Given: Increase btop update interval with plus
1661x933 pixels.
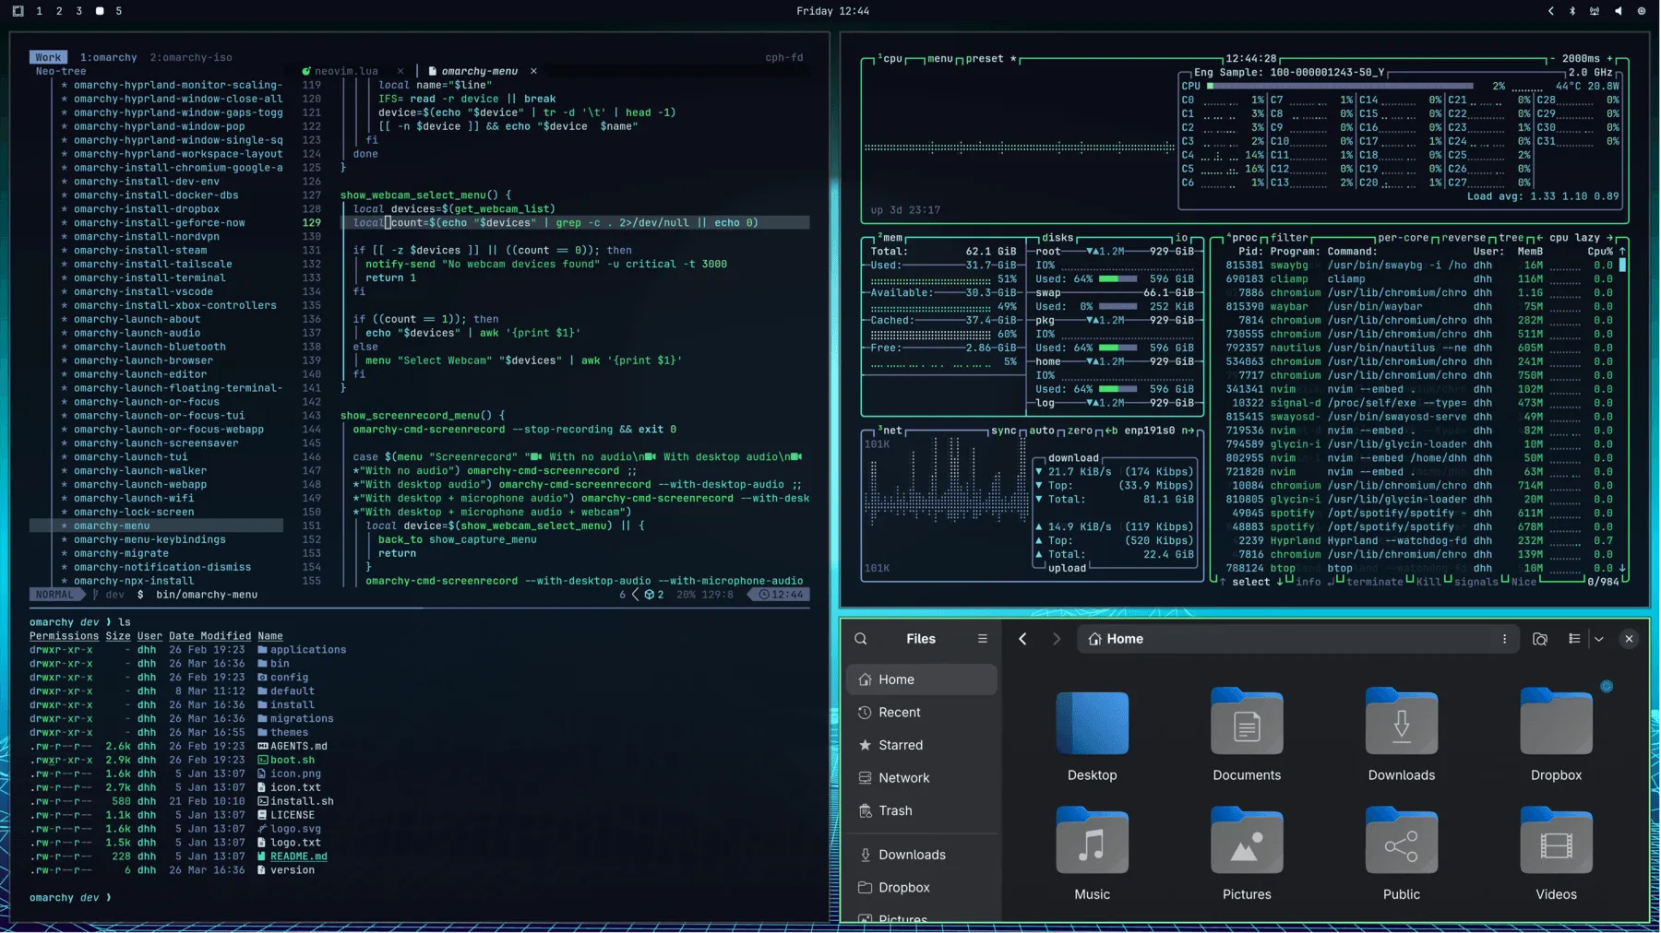Looking at the screenshot, I should click(x=1609, y=58).
